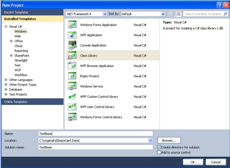This screenshot has width=230, height=168.
Task: Collapse the Visual C# tree node
Action: (x=6, y=26)
